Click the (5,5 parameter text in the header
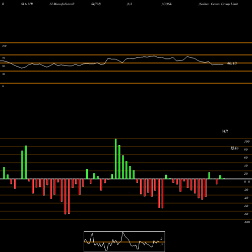This screenshot has height=252, width=252. pyautogui.click(x=130, y=4)
